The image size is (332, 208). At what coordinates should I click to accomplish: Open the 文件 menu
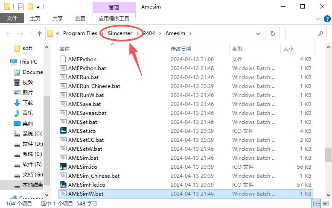pos(12,18)
